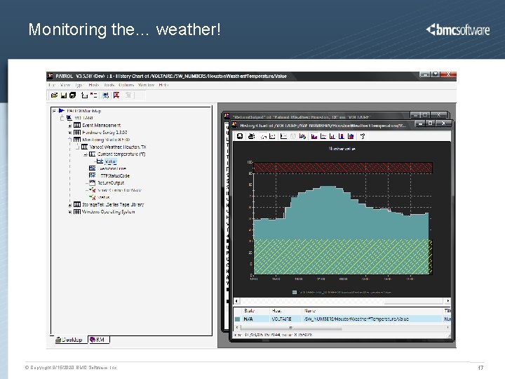Open the Hosts menu

tap(94, 85)
